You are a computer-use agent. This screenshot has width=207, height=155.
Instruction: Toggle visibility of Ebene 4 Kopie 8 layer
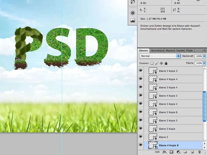tap(141, 145)
